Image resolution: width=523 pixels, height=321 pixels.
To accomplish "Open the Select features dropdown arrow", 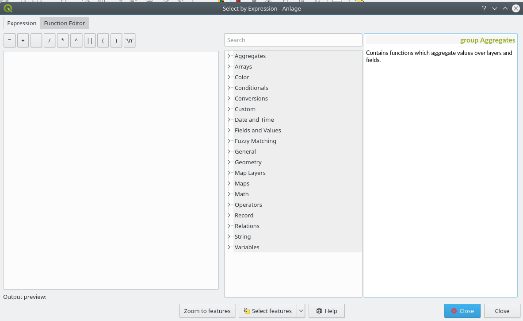I will coord(301,311).
